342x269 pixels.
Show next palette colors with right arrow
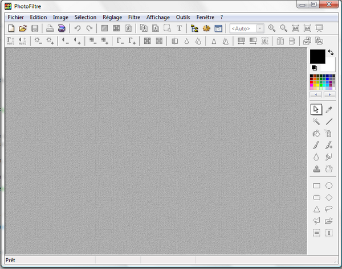pyautogui.click(x=329, y=94)
